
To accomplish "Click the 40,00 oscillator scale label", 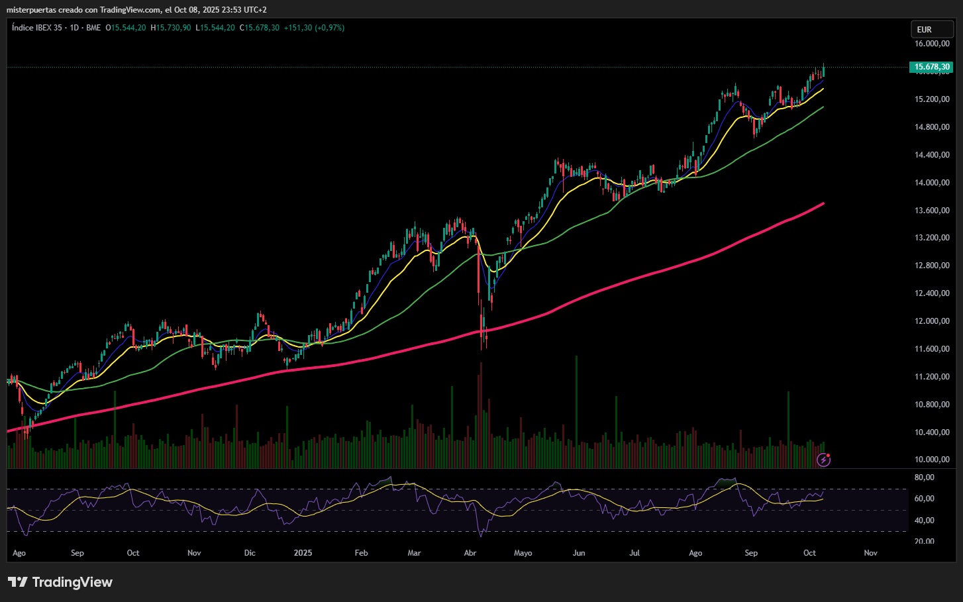I will click(x=925, y=521).
